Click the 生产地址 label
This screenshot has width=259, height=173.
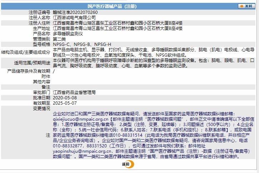41,28
